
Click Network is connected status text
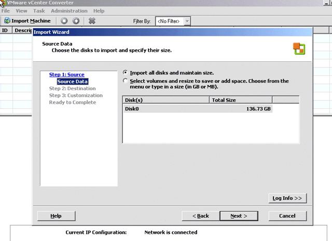[171, 232]
